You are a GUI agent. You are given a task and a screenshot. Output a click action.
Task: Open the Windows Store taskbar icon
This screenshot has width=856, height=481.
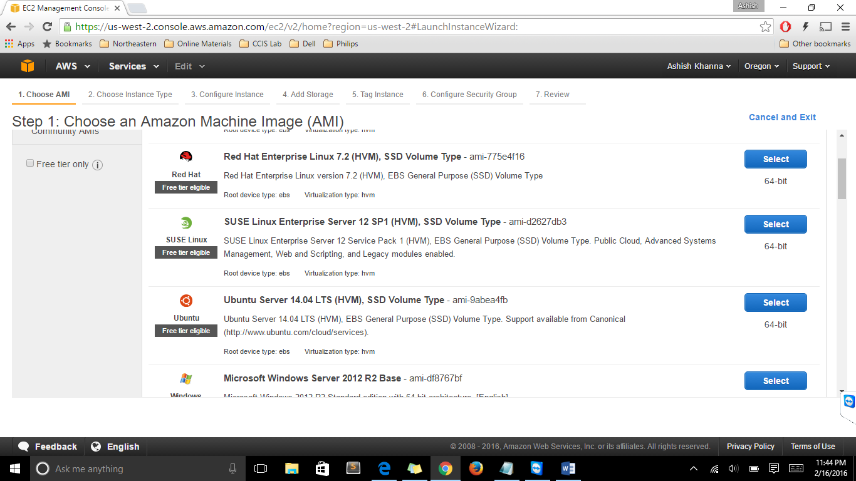pos(322,468)
